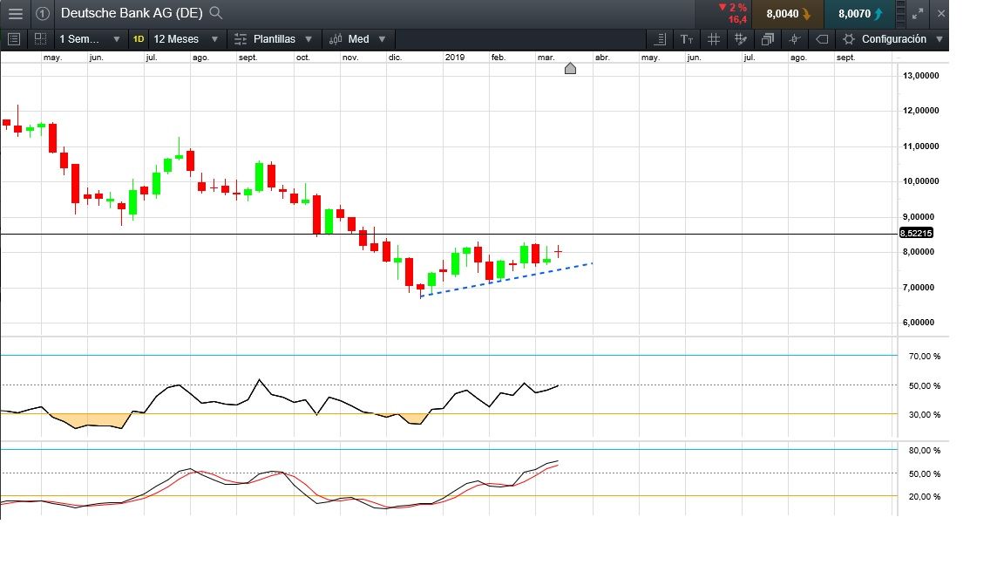Activate the dashed selection rectangle tool
Viewport: 1004px width, 565px height.
40,39
